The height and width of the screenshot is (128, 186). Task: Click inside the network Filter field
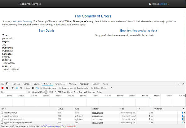coord(12,92)
